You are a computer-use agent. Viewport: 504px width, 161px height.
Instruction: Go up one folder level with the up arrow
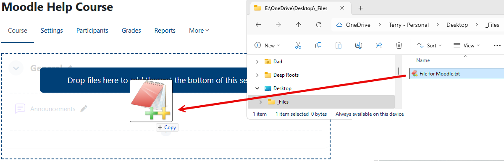(299, 25)
